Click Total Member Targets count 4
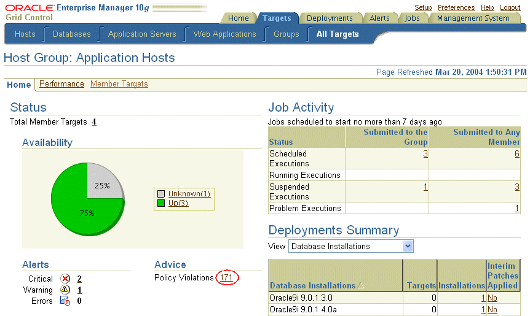Screen dimensions: 530x316 (x=94, y=121)
